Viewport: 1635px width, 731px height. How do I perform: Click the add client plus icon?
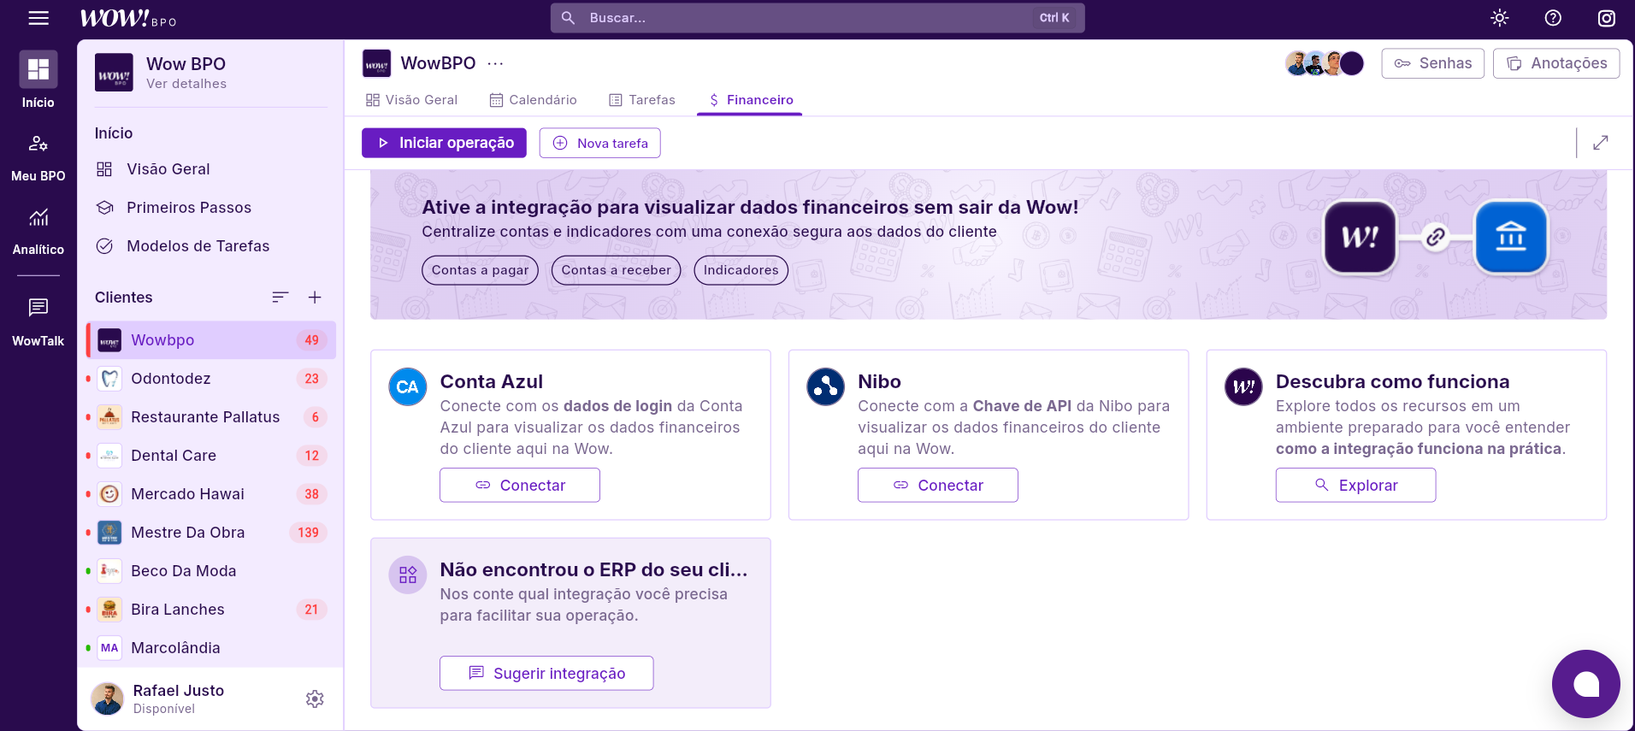[315, 298]
